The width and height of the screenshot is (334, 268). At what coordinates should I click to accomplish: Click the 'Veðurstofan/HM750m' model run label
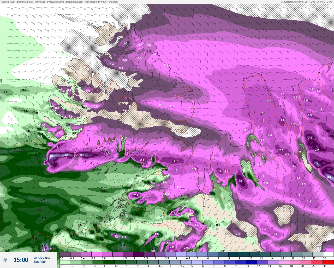(x=307, y=2)
